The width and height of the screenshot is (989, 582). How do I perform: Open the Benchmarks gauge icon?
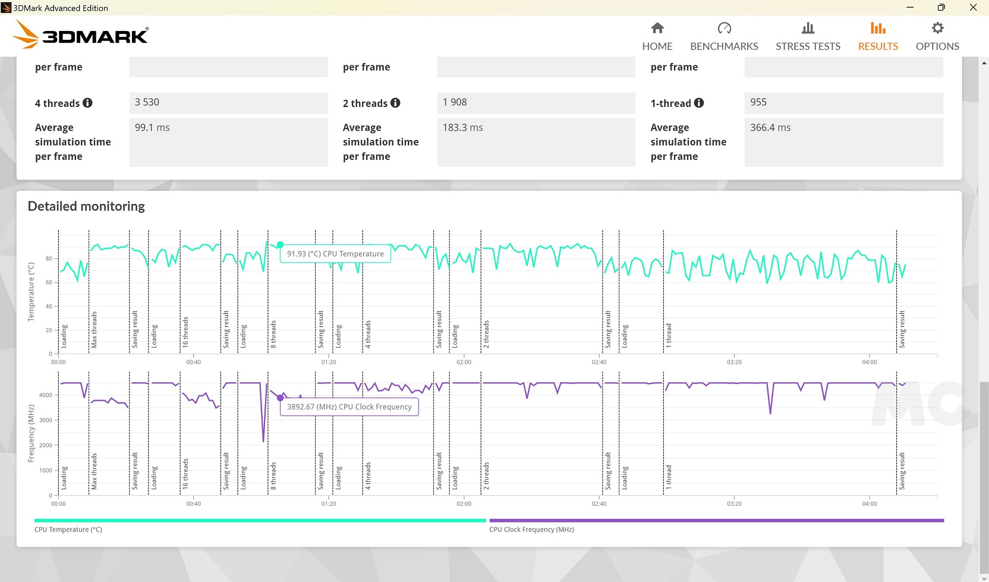[x=724, y=28]
